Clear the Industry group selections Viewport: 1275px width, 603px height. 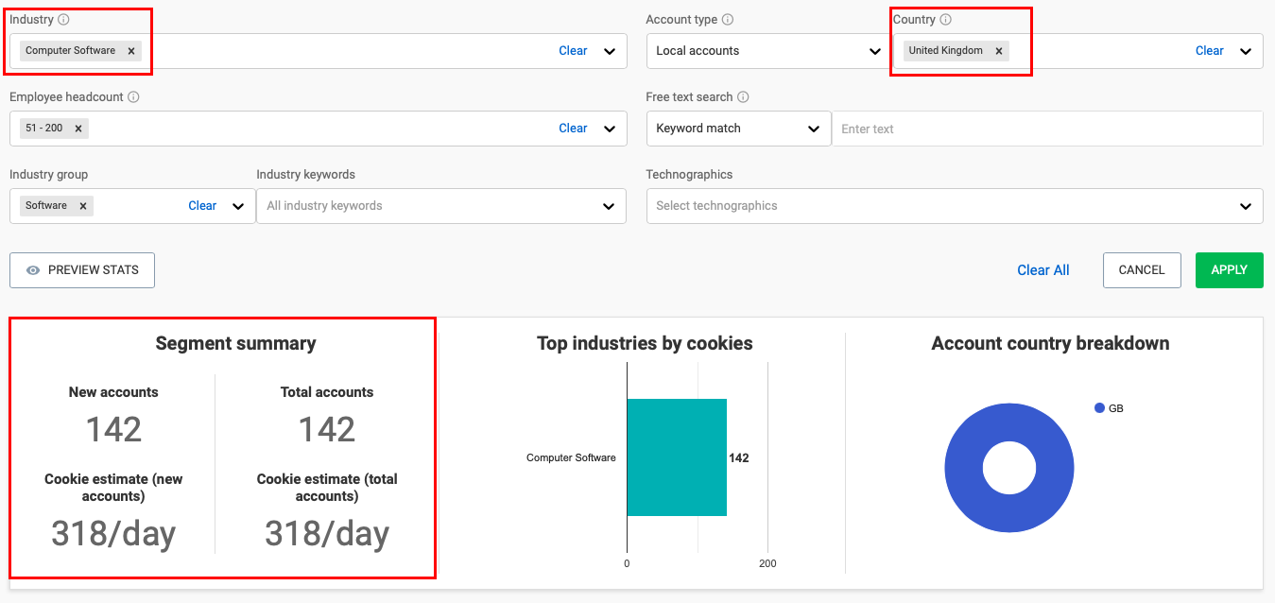[202, 206]
